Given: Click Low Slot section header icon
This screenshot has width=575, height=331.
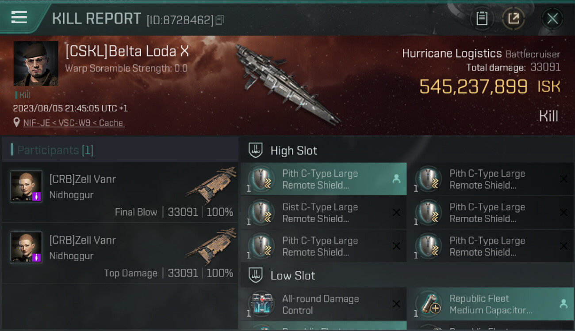Looking at the screenshot, I should pyautogui.click(x=256, y=275).
